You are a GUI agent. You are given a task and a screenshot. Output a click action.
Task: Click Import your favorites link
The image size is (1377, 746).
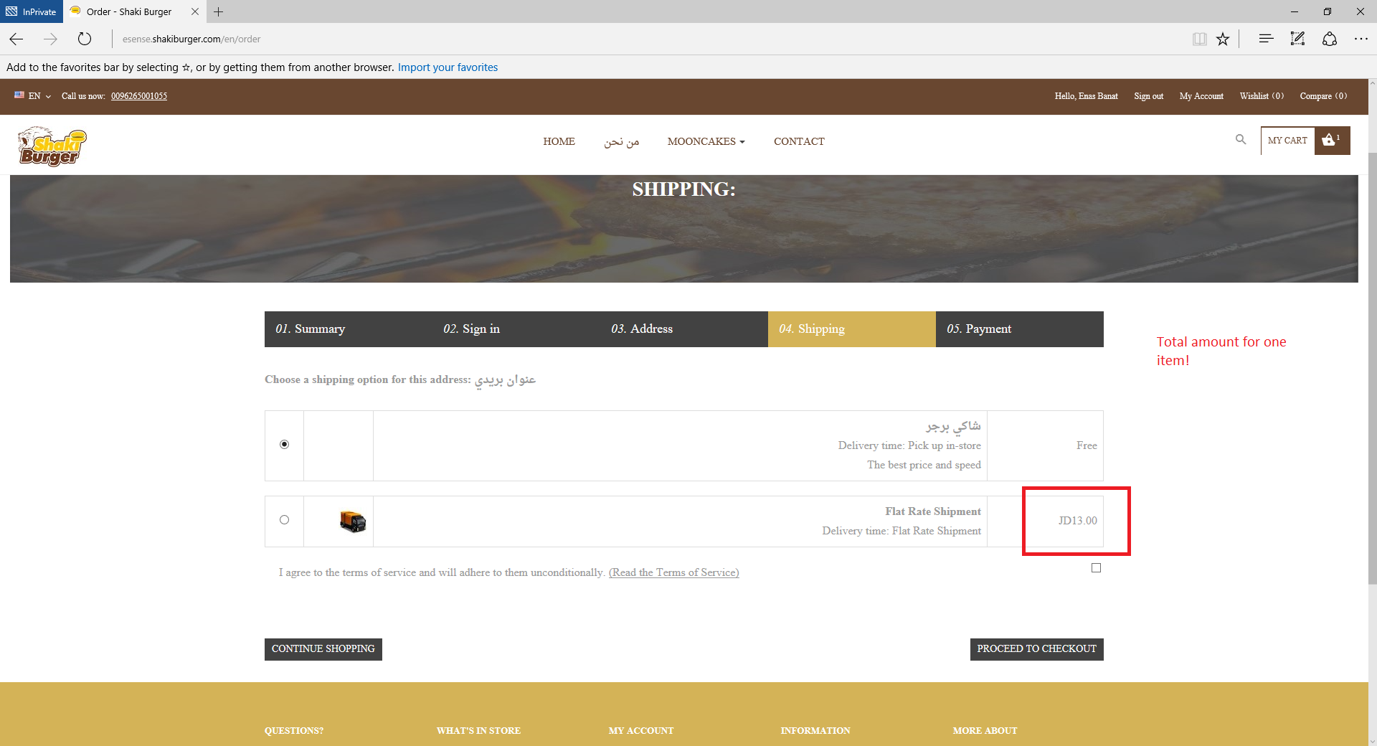point(448,67)
